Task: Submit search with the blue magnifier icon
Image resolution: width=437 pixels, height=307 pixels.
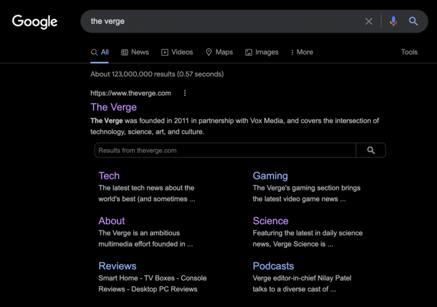Action: [413, 21]
